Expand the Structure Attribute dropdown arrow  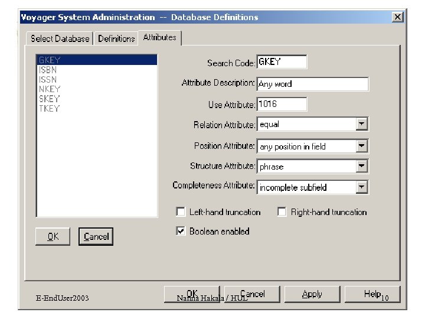(362, 166)
